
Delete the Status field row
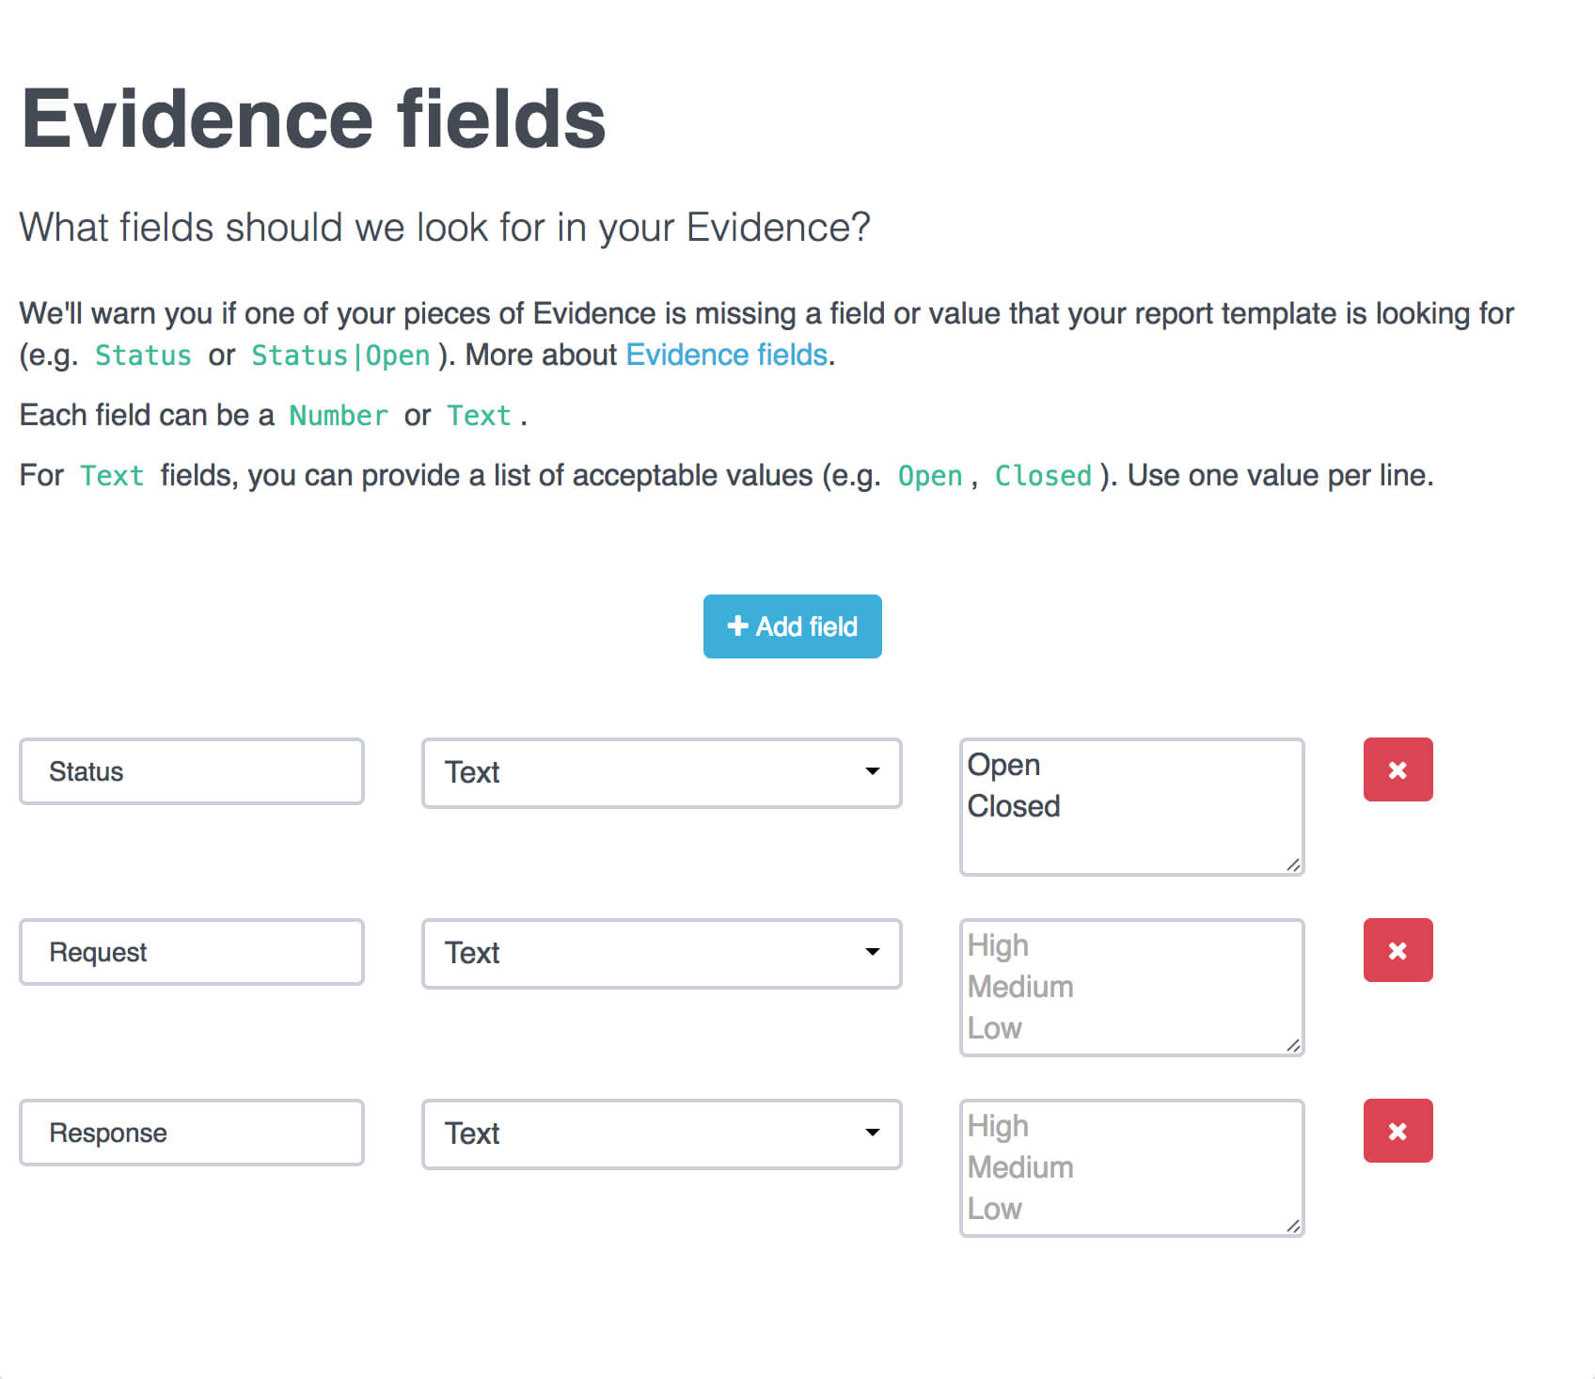[x=1398, y=769]
